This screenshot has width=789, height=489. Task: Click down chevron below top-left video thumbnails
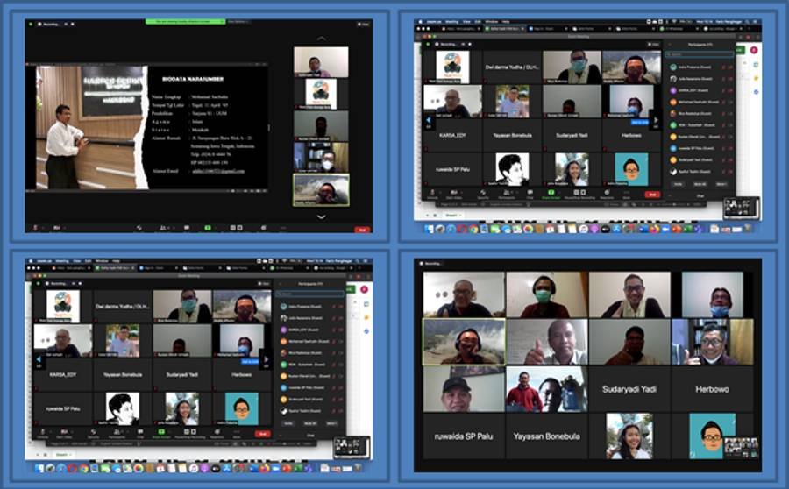[321, 216]
